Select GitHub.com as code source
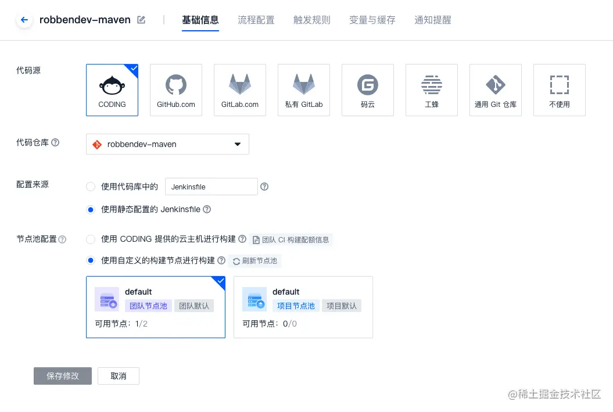Screen dimensions: 613x412 click(176, 90)
